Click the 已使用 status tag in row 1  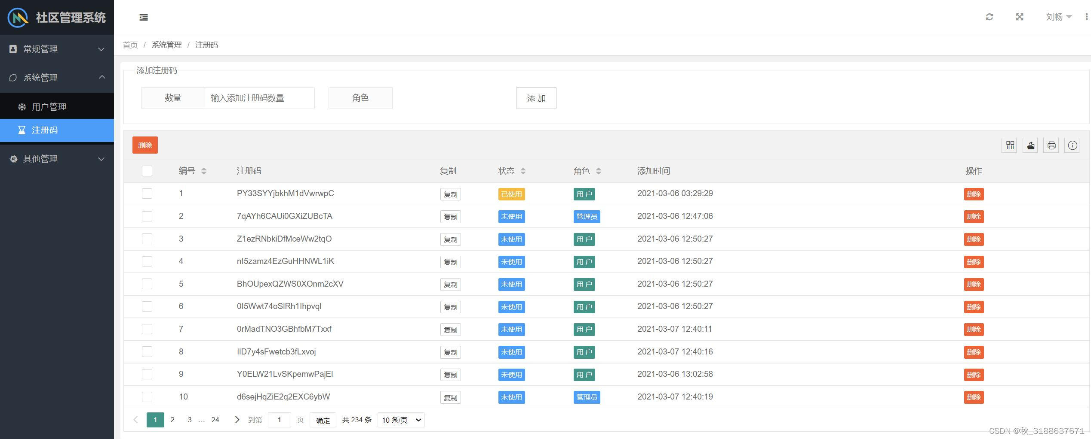(x=512, y=194)
